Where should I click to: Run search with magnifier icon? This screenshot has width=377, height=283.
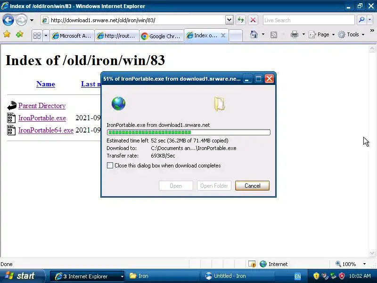tap(361, 20)
